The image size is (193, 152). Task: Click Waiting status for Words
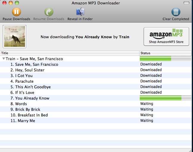tap(147, 104)
